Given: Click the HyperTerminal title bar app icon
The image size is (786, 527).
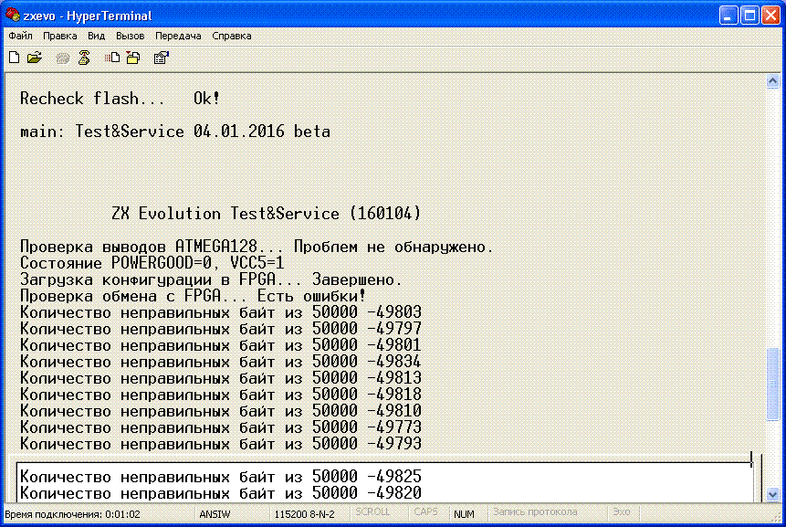Looking at the screenshot, I should (13, 16).
